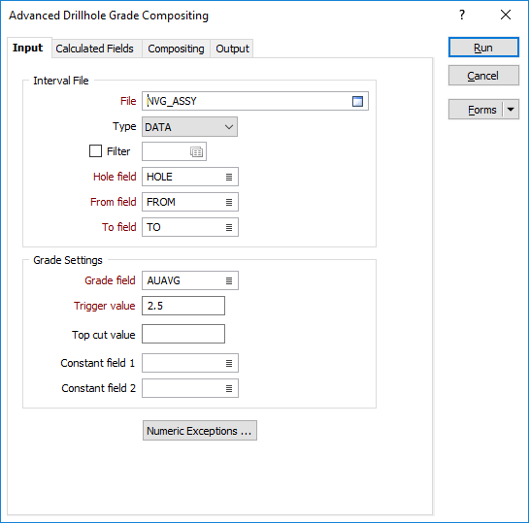The height and width of the screenshot is (524, 530).
Task: Switch to the Calculated Fields tab
Action: pos(95,49)
